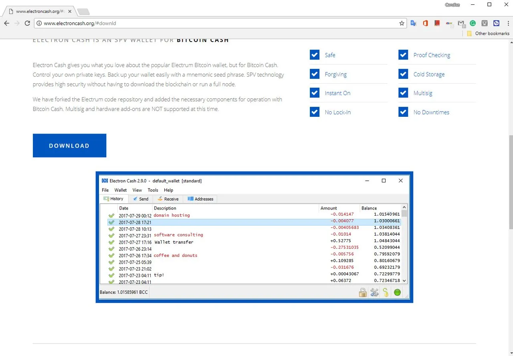This screenshot has height=356, width=513.
Task: Close the electroncash.org browser tab
Action: click(70, 12)
